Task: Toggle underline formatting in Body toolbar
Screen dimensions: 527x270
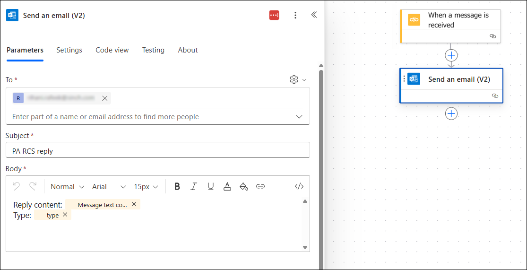Action: click(211, 187)
